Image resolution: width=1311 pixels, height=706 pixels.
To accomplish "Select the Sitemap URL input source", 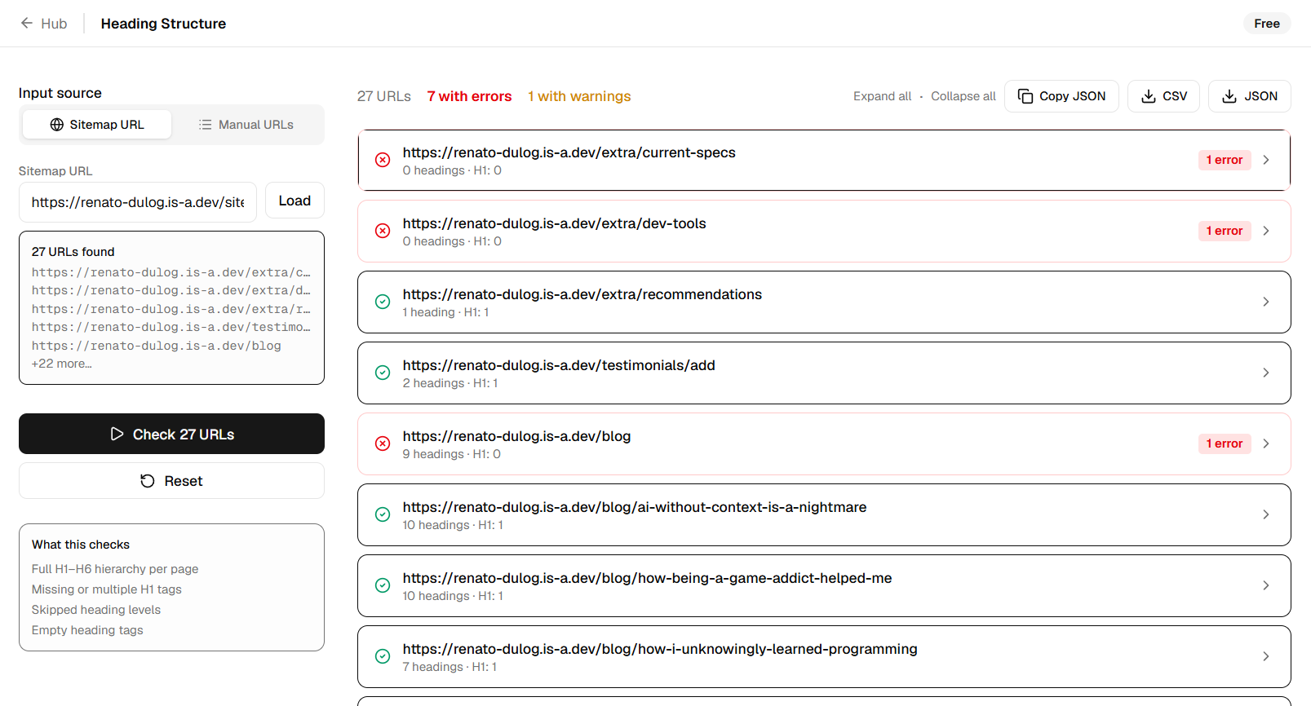I will click(x=97, y=125).
